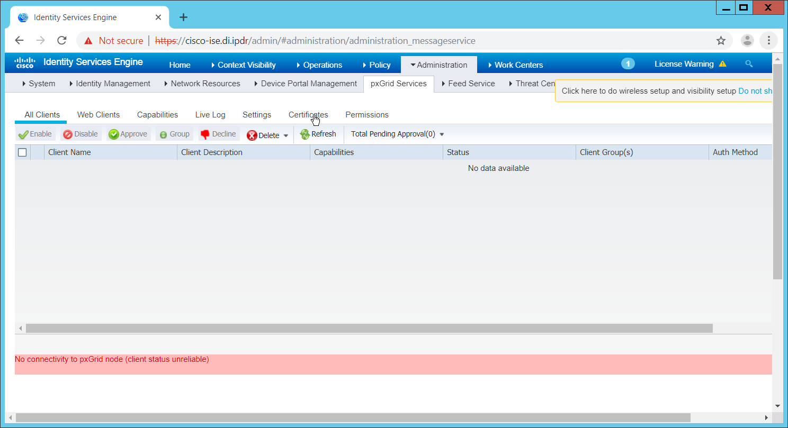Click the Refresh arrows icon
788x428 pixels.
(x=305, y=134)
